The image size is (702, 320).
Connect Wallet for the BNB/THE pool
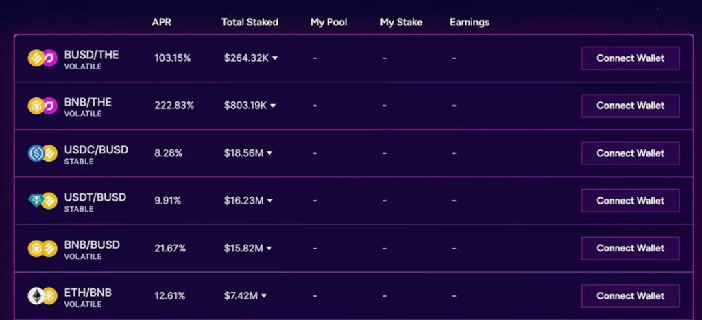coord(631,106)
